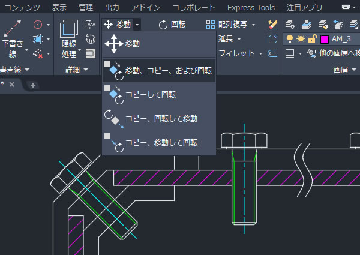Click the layer icon with yellow brush
The height and width of the screenshot is (255, 360).
tap(323, 25)
